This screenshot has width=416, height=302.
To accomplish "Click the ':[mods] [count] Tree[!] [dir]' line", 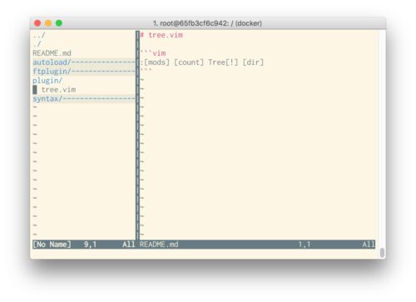I will [201, 62].
